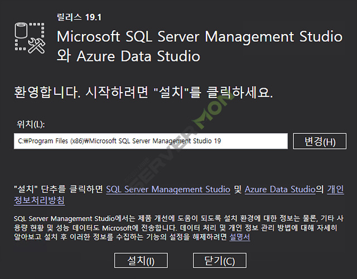
Task: Open the Azure Data Studio link
Action: click(x=280, y=189)
